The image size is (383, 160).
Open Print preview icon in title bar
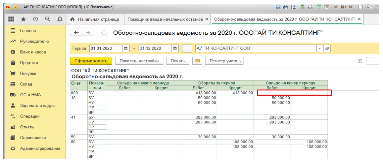click(x=293, y=7)
